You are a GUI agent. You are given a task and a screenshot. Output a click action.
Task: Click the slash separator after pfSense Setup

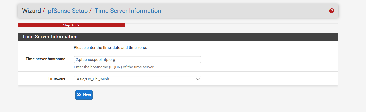(x=90, y=11)
